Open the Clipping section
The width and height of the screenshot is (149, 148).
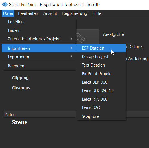pyautogui.click(x=20, y=78)
